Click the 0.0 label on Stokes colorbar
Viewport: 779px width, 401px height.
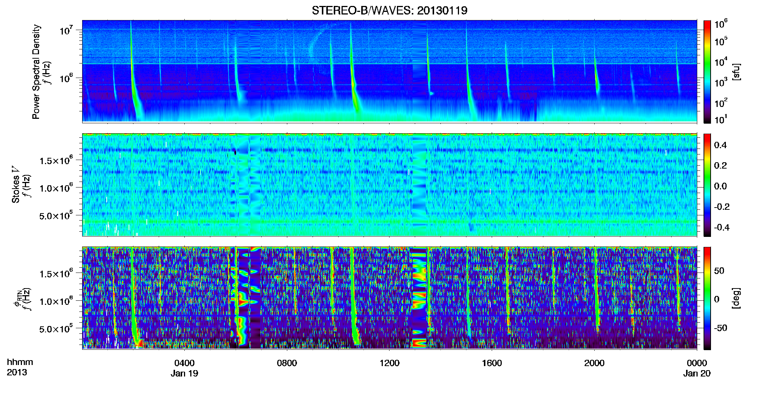720,186
